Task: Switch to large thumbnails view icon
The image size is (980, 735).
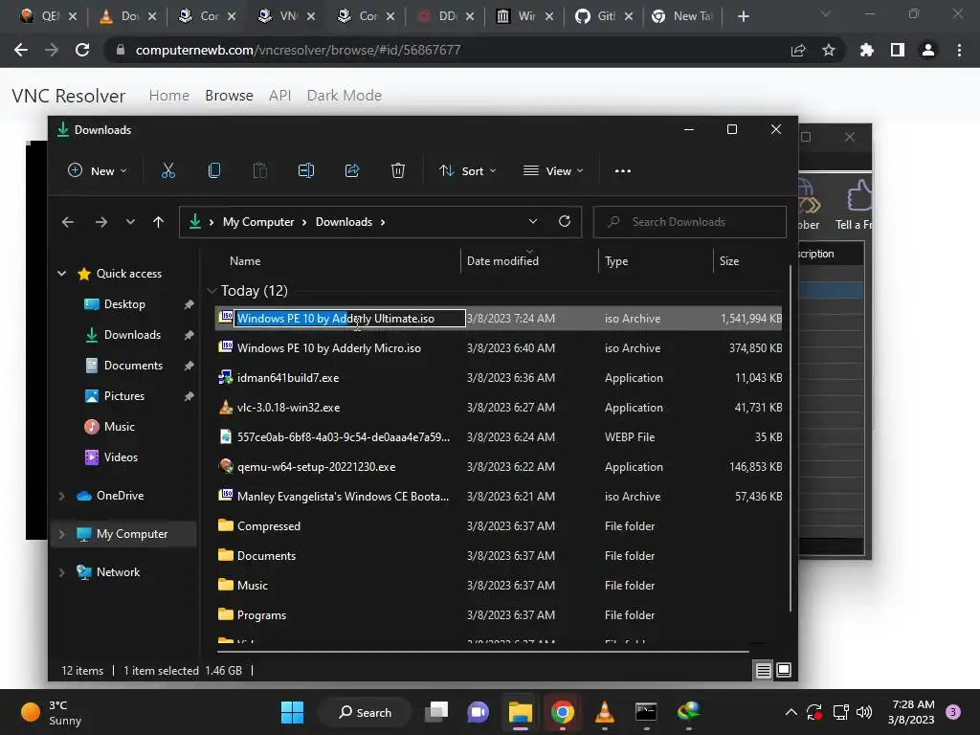Action: (784, 671)
